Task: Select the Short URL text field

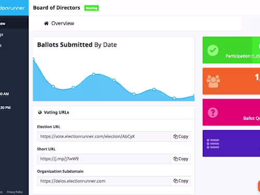Action: click(104, 159)
